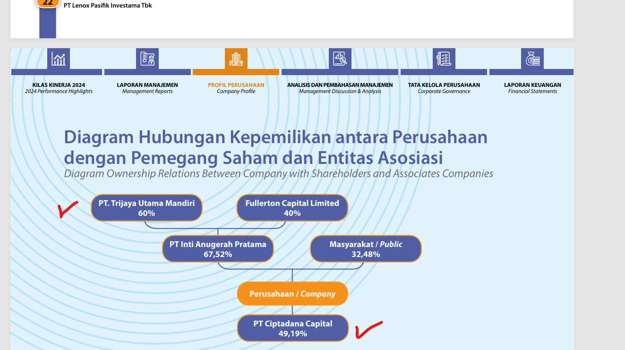Open the TATA KELOLA PERUSAHAAN tab label
This screenshot has width=625, height=350.
click(x=444, y=85)
